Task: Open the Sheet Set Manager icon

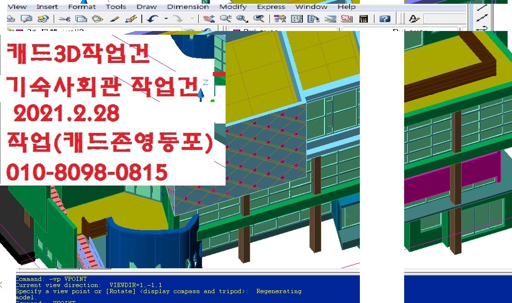Action: [330, 19]
